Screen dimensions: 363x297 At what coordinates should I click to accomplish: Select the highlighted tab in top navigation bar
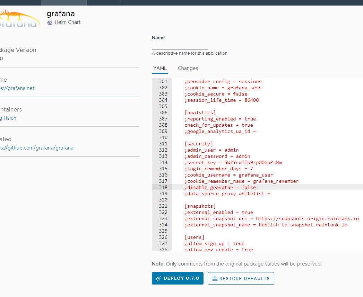pyautogui.click(x=64, y=2)
